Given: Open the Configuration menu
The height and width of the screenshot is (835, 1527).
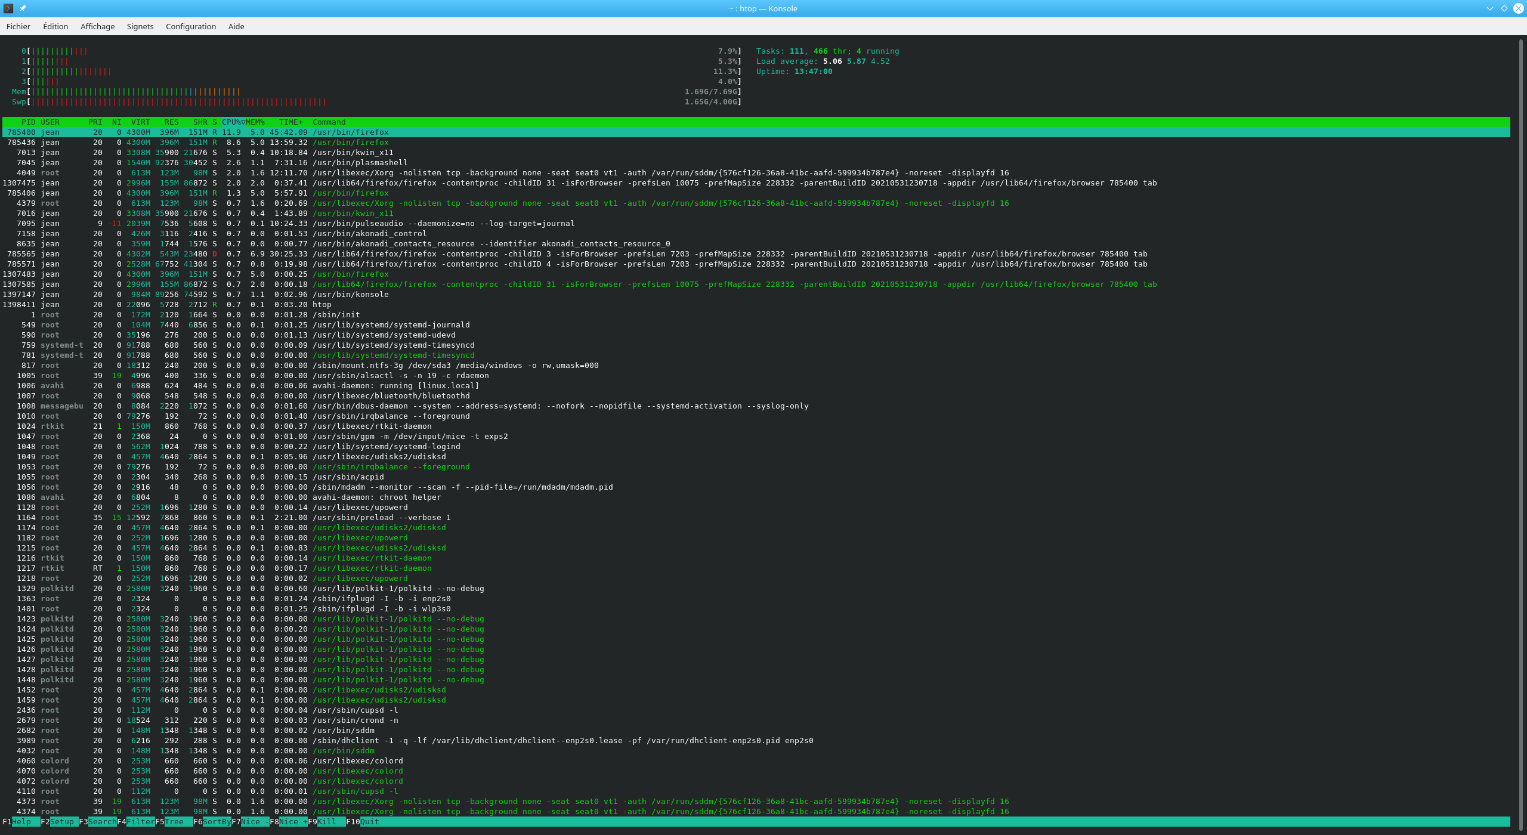Looking at the screenshot, I should [x=191, y=26].
